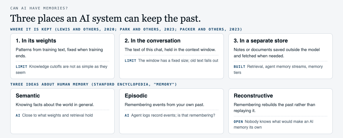The width and height of the screenshot is (343, 138).
Task: Click the OPEN note 'Nobody knows what would make'
Action: (x=274, y=125)
